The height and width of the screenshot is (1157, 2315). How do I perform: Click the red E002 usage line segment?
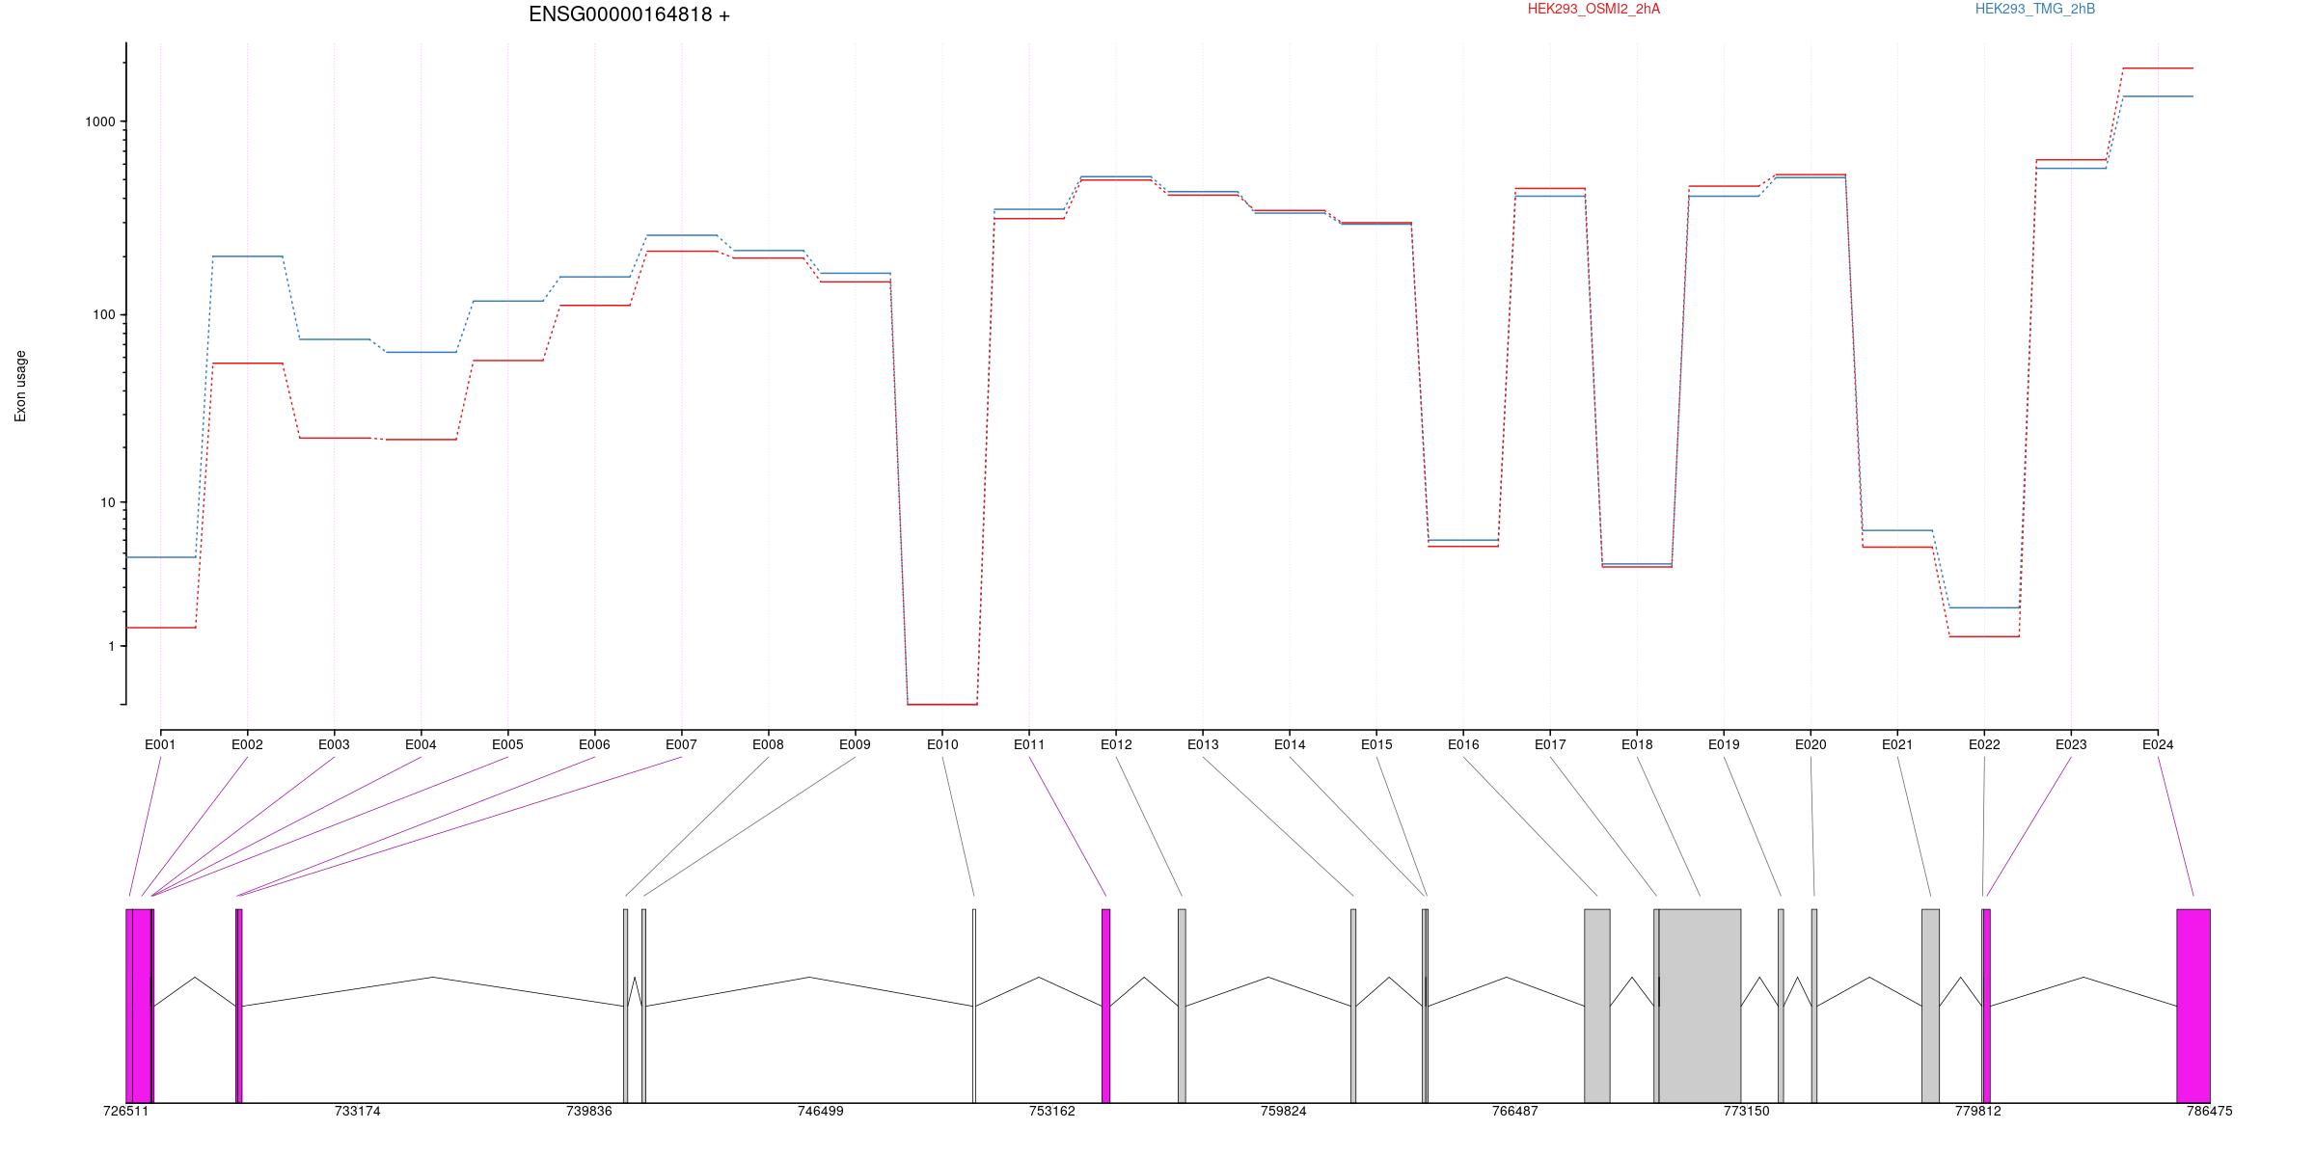click(x=247, y=363)
